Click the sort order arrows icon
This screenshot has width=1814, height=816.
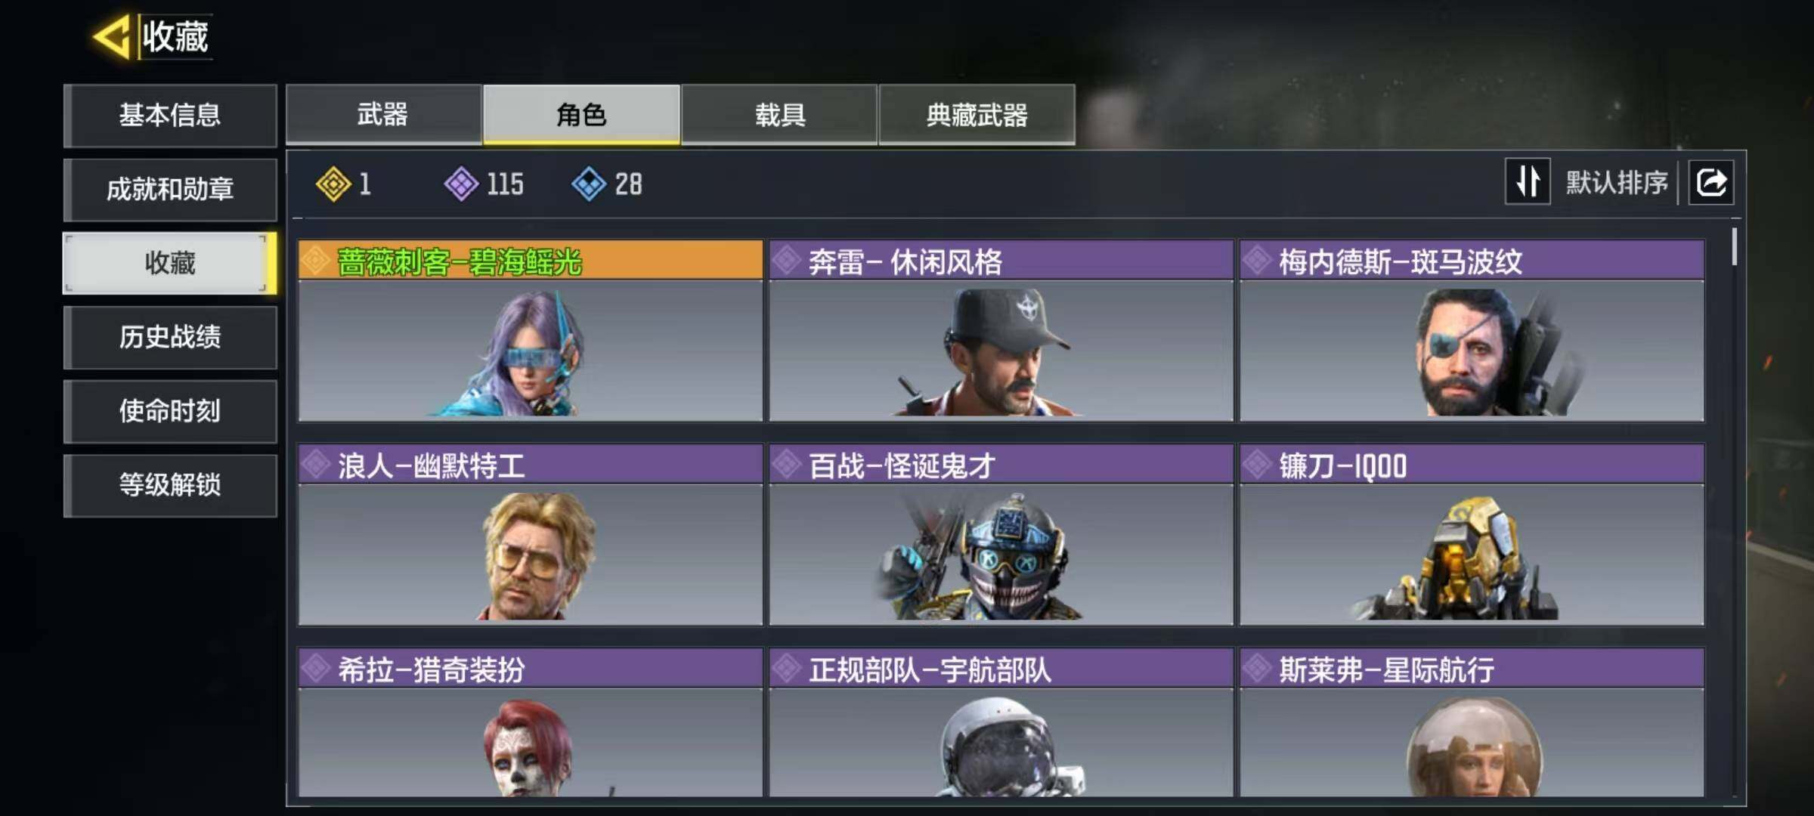(1528, 181)
